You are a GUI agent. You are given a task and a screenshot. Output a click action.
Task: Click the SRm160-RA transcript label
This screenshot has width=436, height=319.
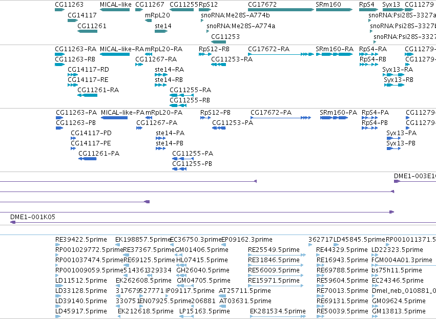[x=335, y=49]
